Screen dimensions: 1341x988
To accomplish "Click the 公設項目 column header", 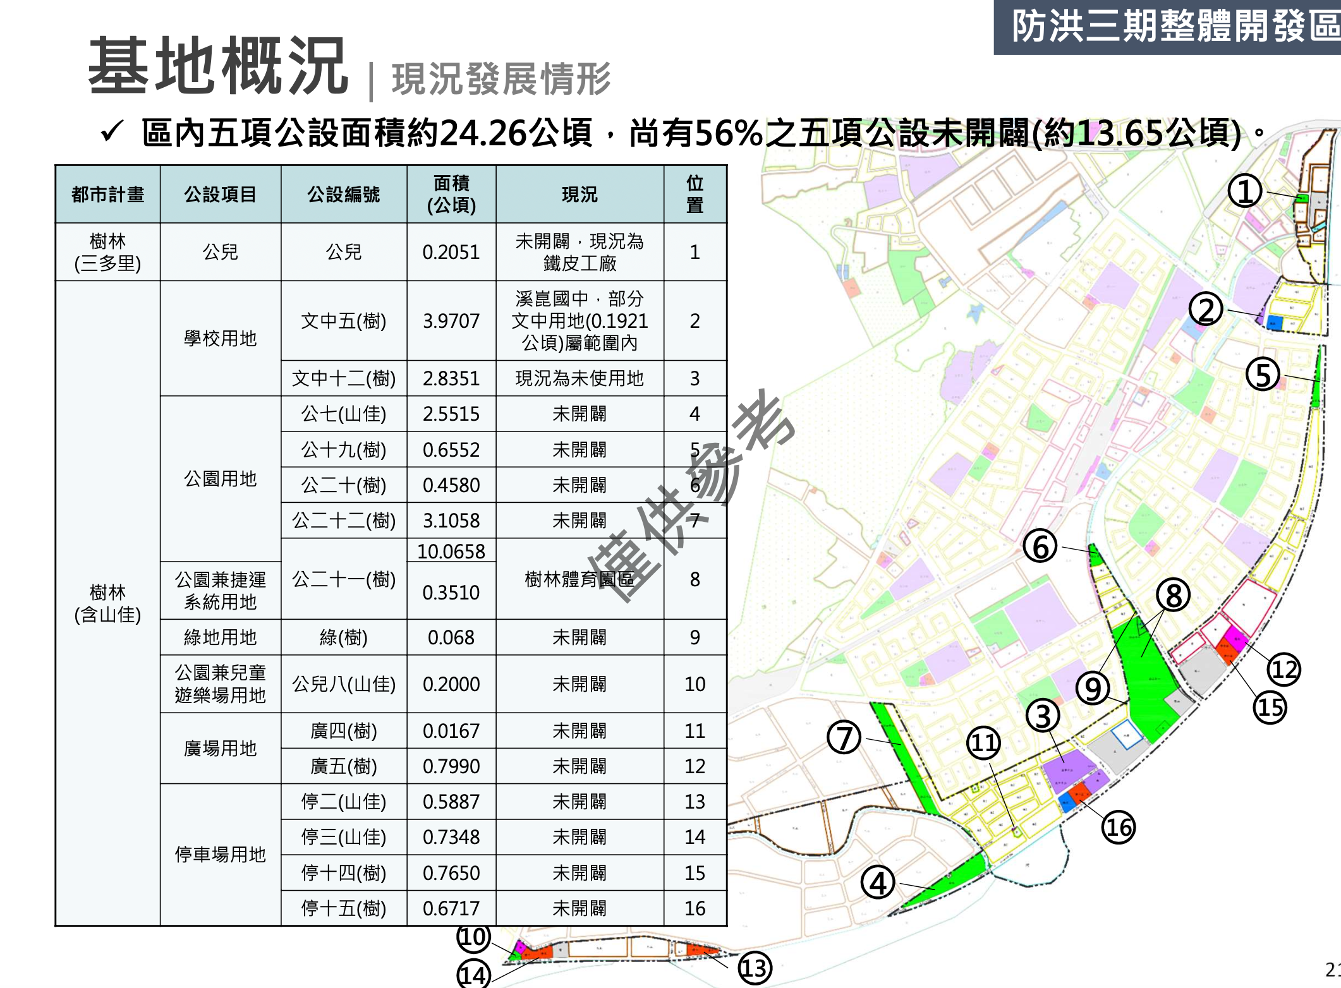I will click(x=221, y=195).
